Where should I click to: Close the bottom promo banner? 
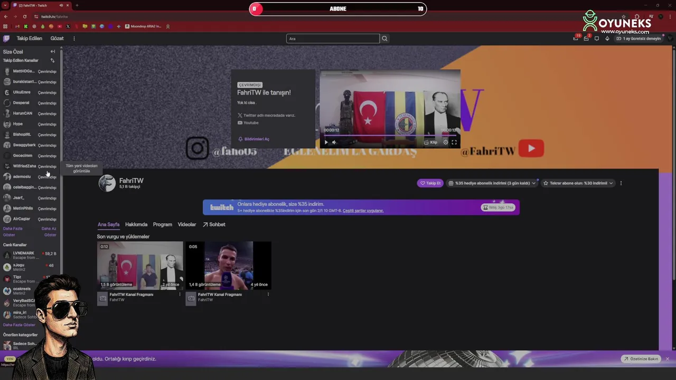point(667,359)
